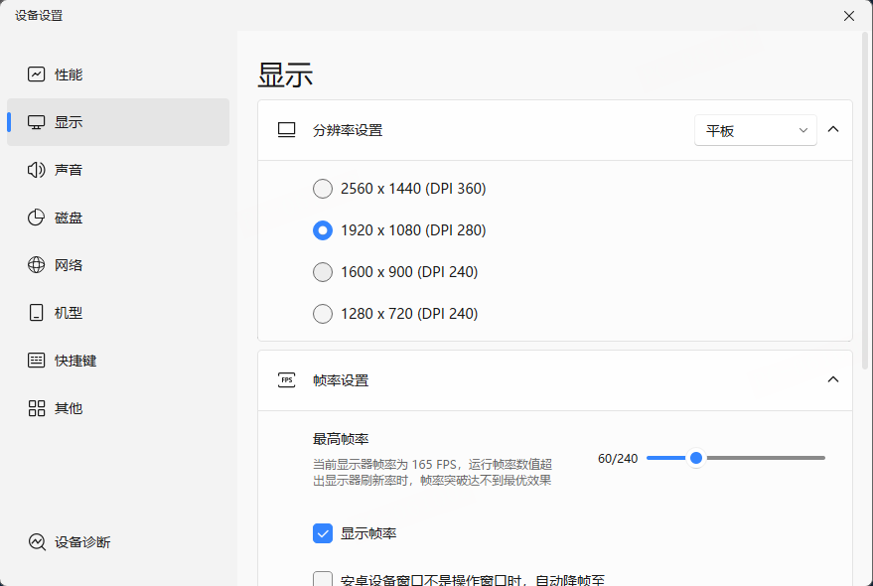Click the monitor icon in resolution settings header
Screen dimensions: 873x586
(285, 129)
